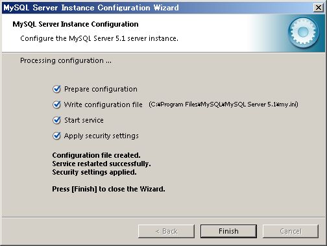Image resolution: width=327 pixels, height=246 pixels.
Task: Select the Write configuration file label
Action: [103, 105]
